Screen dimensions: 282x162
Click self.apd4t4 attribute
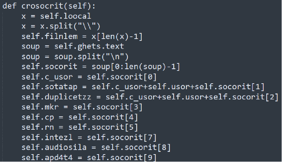tap(47, 157)
